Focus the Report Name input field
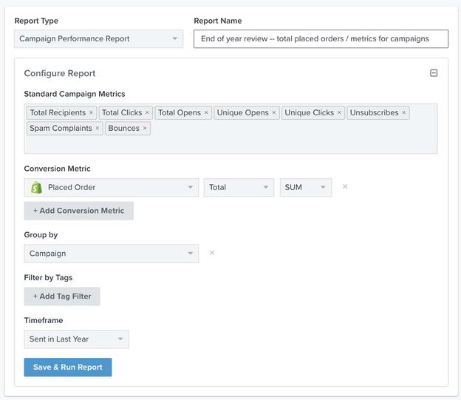 (321, 39)
